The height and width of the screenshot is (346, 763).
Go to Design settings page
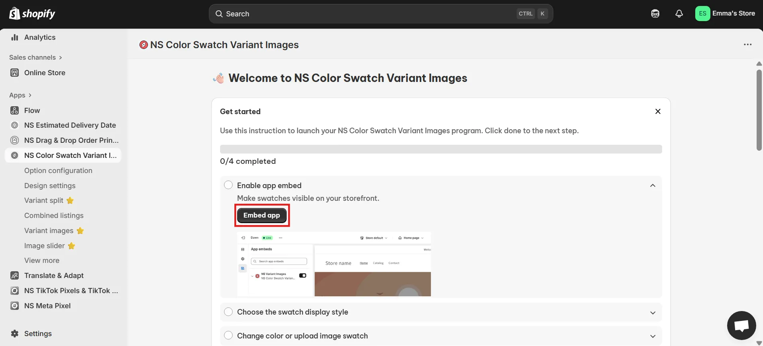point(50,186)
